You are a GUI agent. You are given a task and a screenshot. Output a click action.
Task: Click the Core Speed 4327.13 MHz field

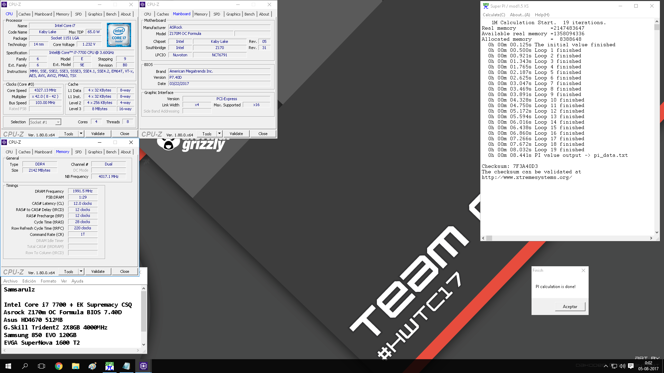[x=45, y=90]
